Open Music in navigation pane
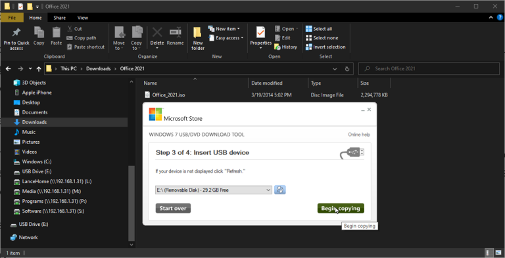 click(x=29, y=132)
